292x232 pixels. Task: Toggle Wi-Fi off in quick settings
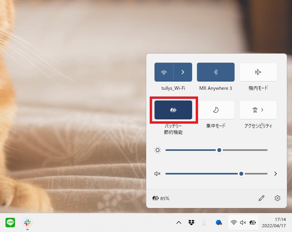coord(164,72)
